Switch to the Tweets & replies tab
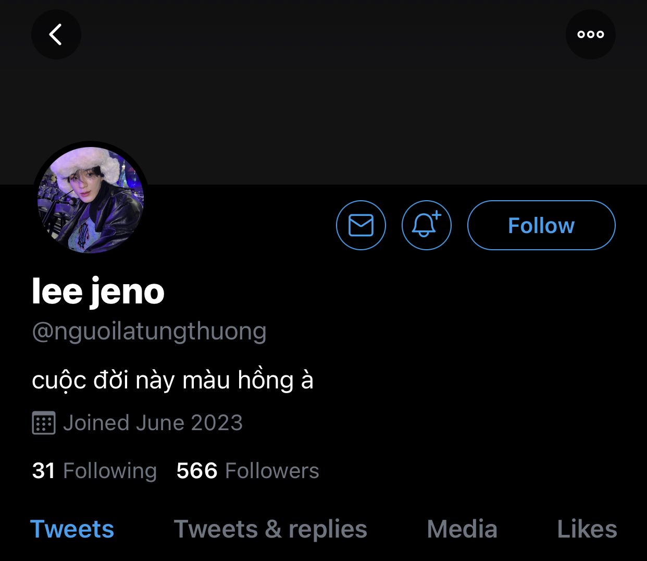647x561 pixels. click(x=270, y=529)
